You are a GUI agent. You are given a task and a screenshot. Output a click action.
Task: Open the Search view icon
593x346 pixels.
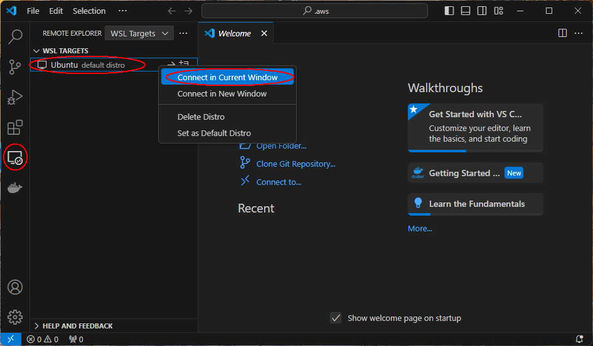pyautogui.click(x=15, y=36)
